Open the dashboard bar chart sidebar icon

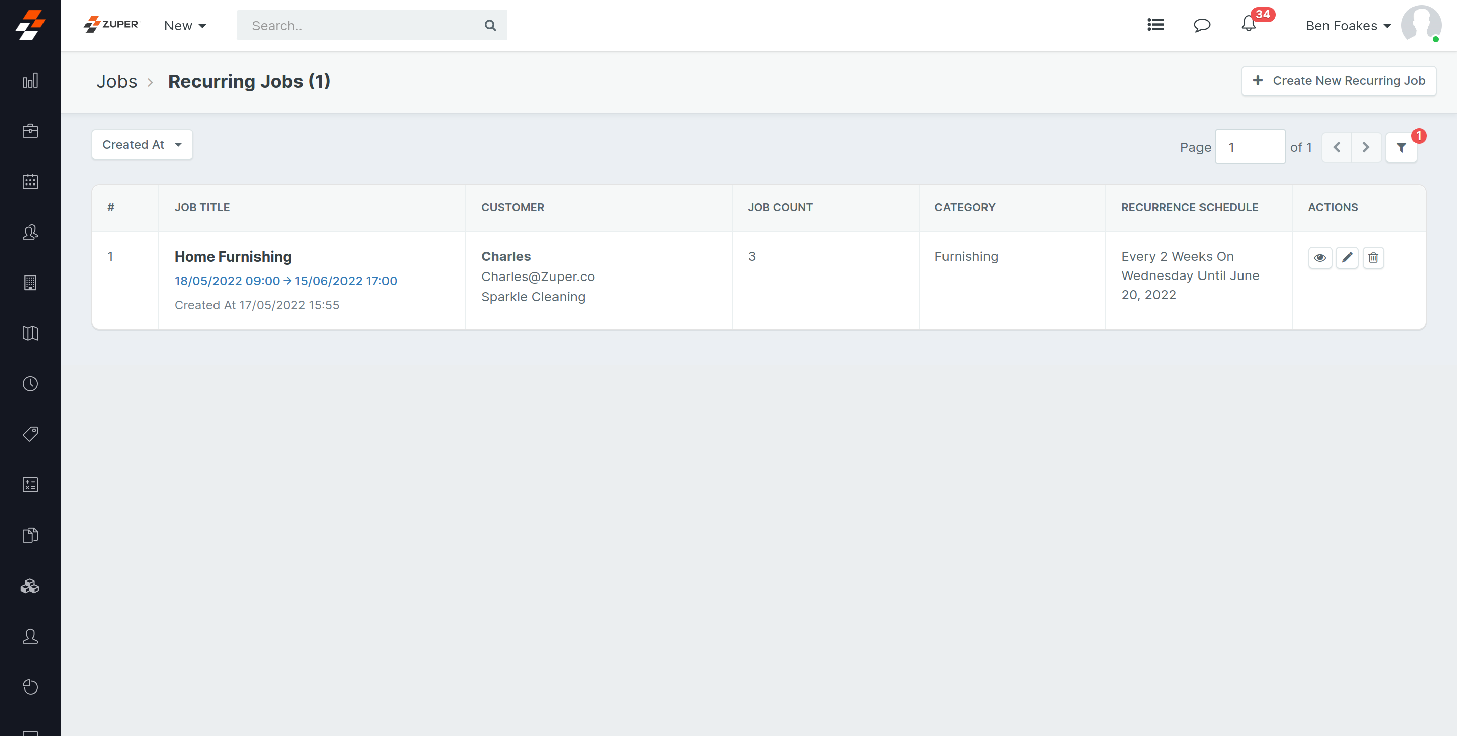pos(30,81)
